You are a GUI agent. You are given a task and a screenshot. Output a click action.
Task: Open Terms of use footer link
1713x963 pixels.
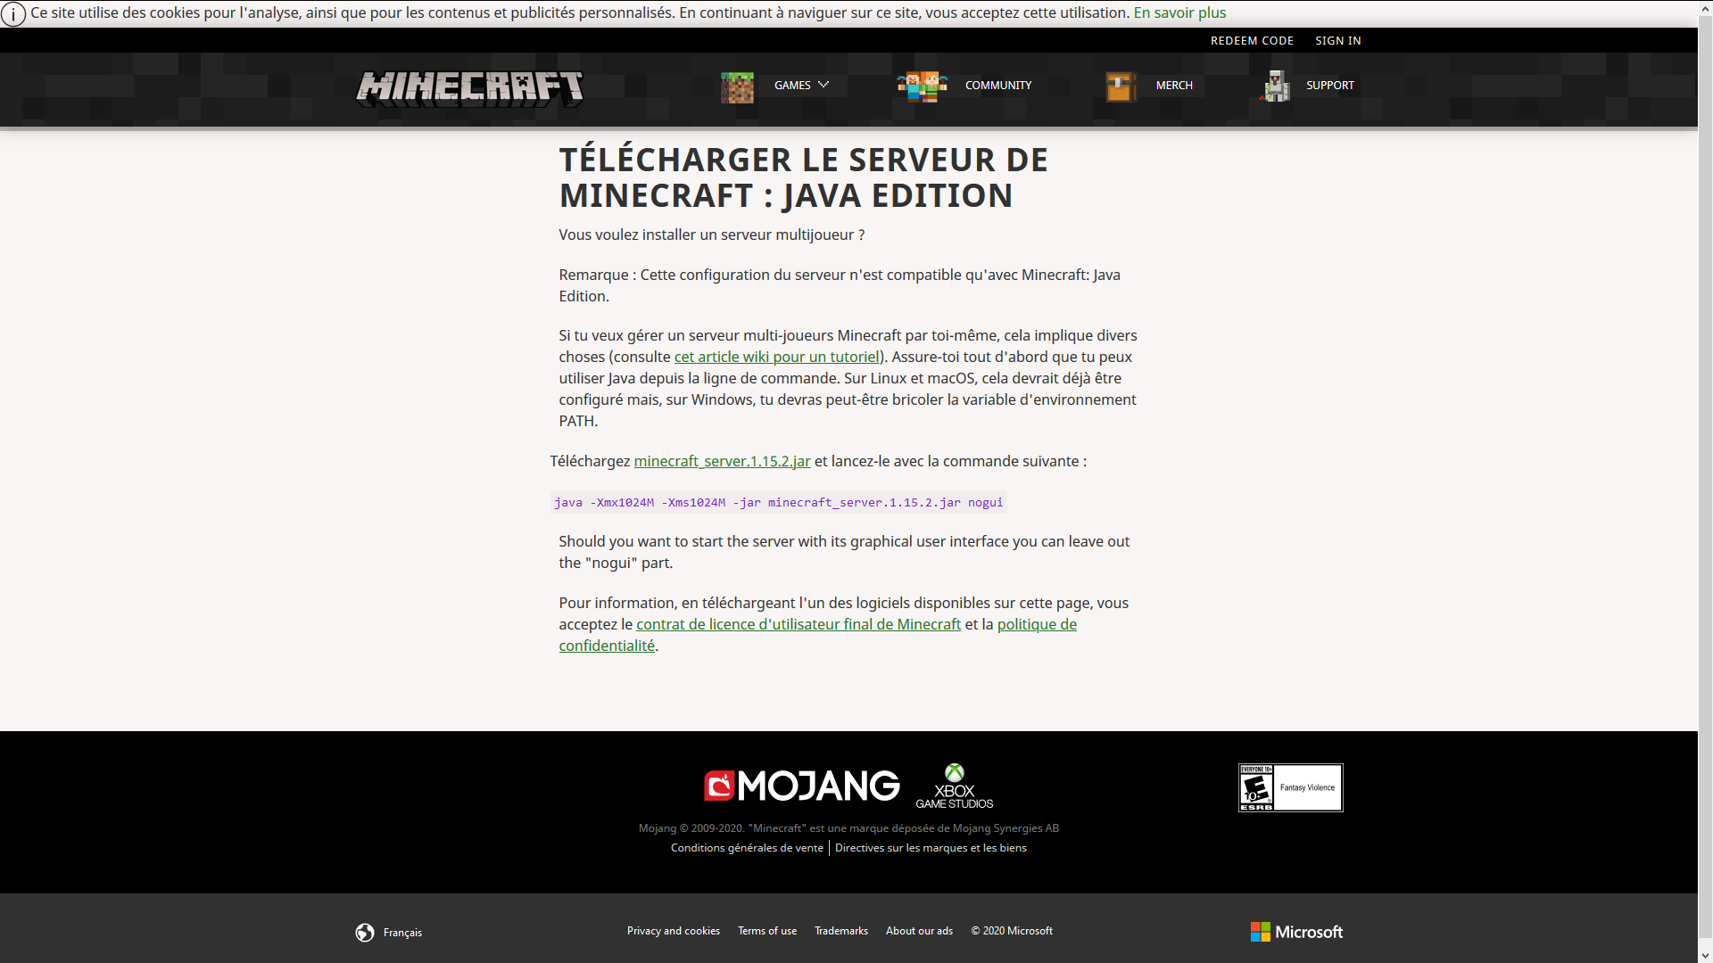[x=767, y=931]
